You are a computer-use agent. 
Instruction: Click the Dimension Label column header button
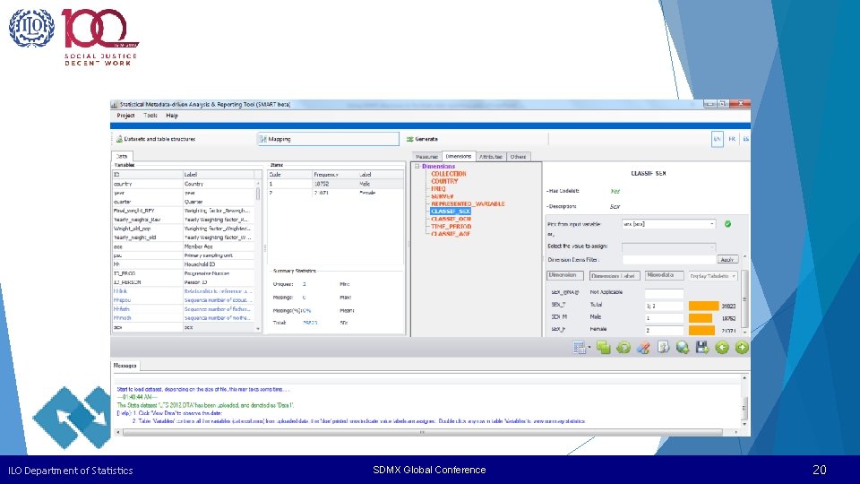(615, 276)
